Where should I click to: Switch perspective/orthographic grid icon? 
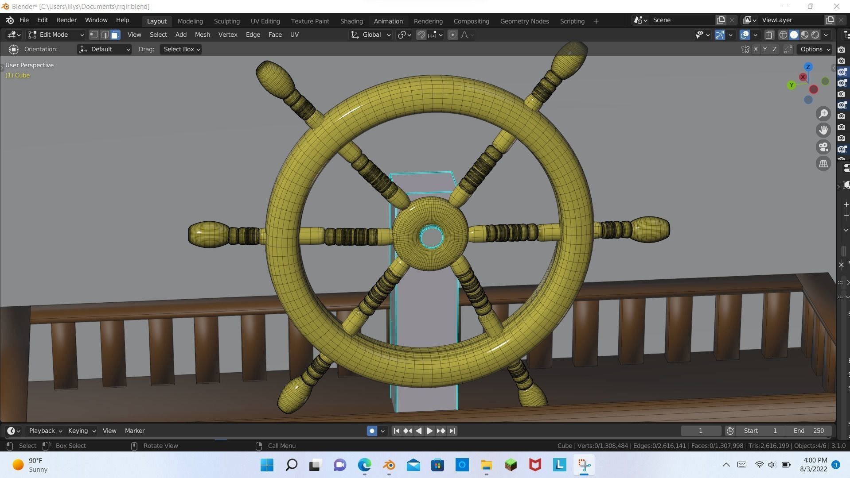tap(823, 164)
